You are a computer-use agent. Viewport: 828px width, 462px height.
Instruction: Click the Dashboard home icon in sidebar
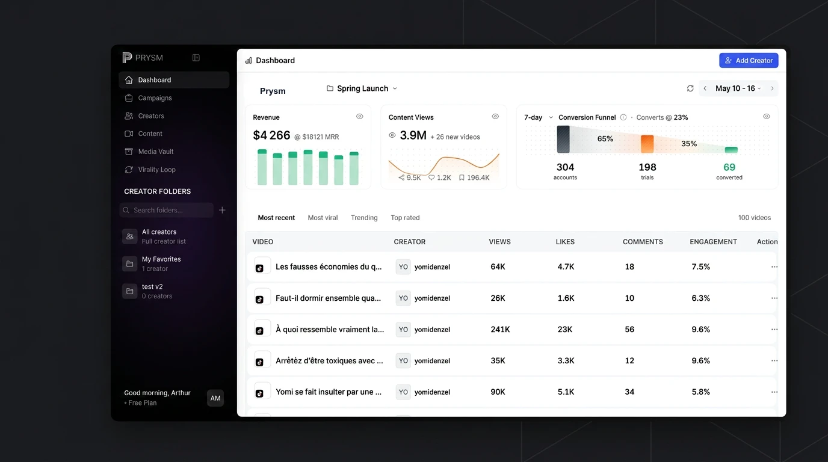pos(129,80)
